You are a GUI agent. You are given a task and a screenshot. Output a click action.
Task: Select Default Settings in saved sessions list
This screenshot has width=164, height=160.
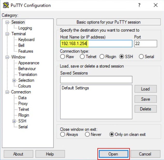click(x=75, y=88)
